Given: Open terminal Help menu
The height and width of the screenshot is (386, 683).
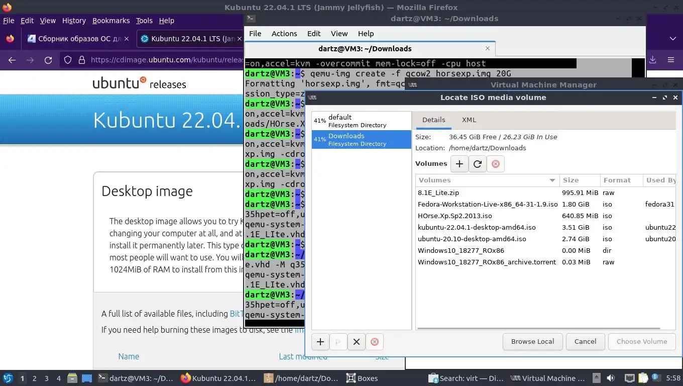Looking at the screenshot, I should click(366, 34).
